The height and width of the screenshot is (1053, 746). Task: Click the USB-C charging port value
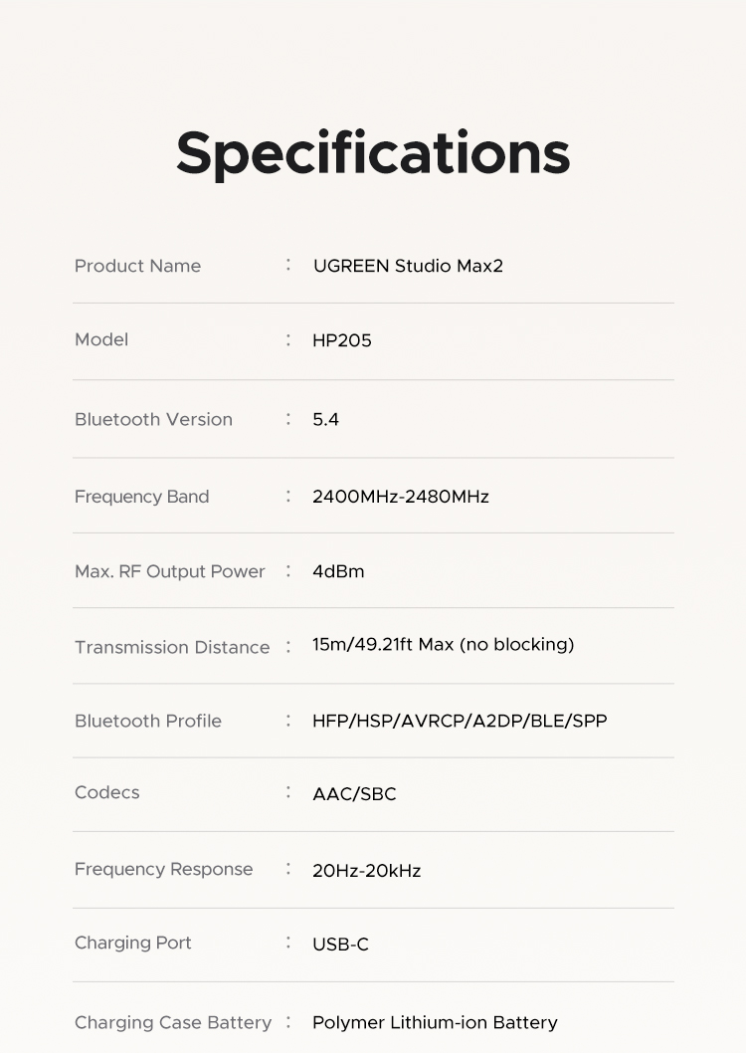tap(340, 944)
